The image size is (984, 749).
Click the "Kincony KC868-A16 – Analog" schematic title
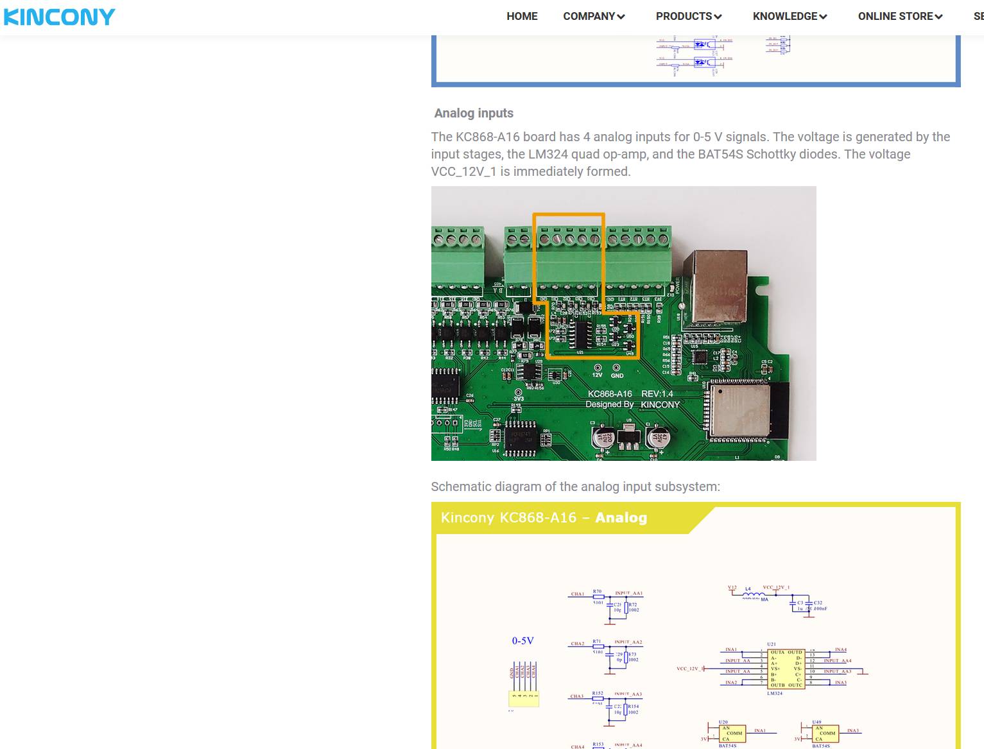click(544, 518)
